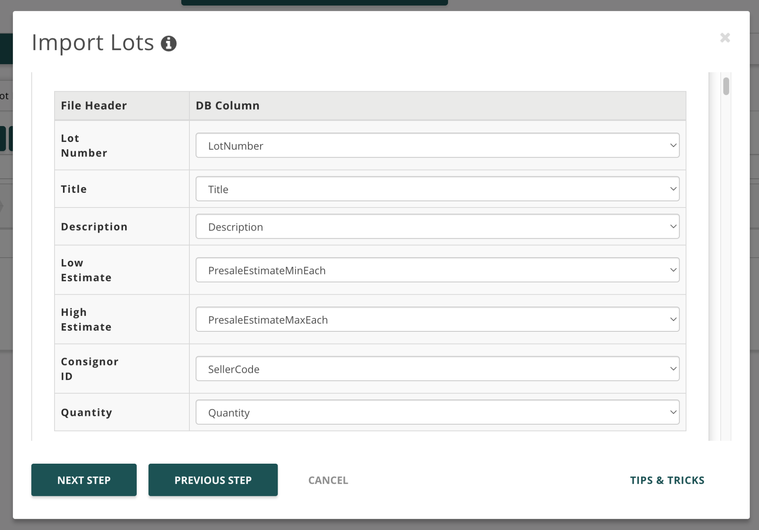The height and width of the screenshot is (530, 759).
Task: Expand the chevron on the Title dropdown
Action: 673,189
